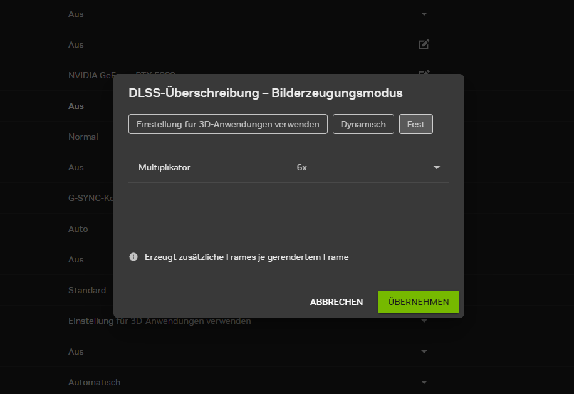The height and width of the screenshot is (394, 574).
Task: Click the info icon beside frame description
Action: 133,257
